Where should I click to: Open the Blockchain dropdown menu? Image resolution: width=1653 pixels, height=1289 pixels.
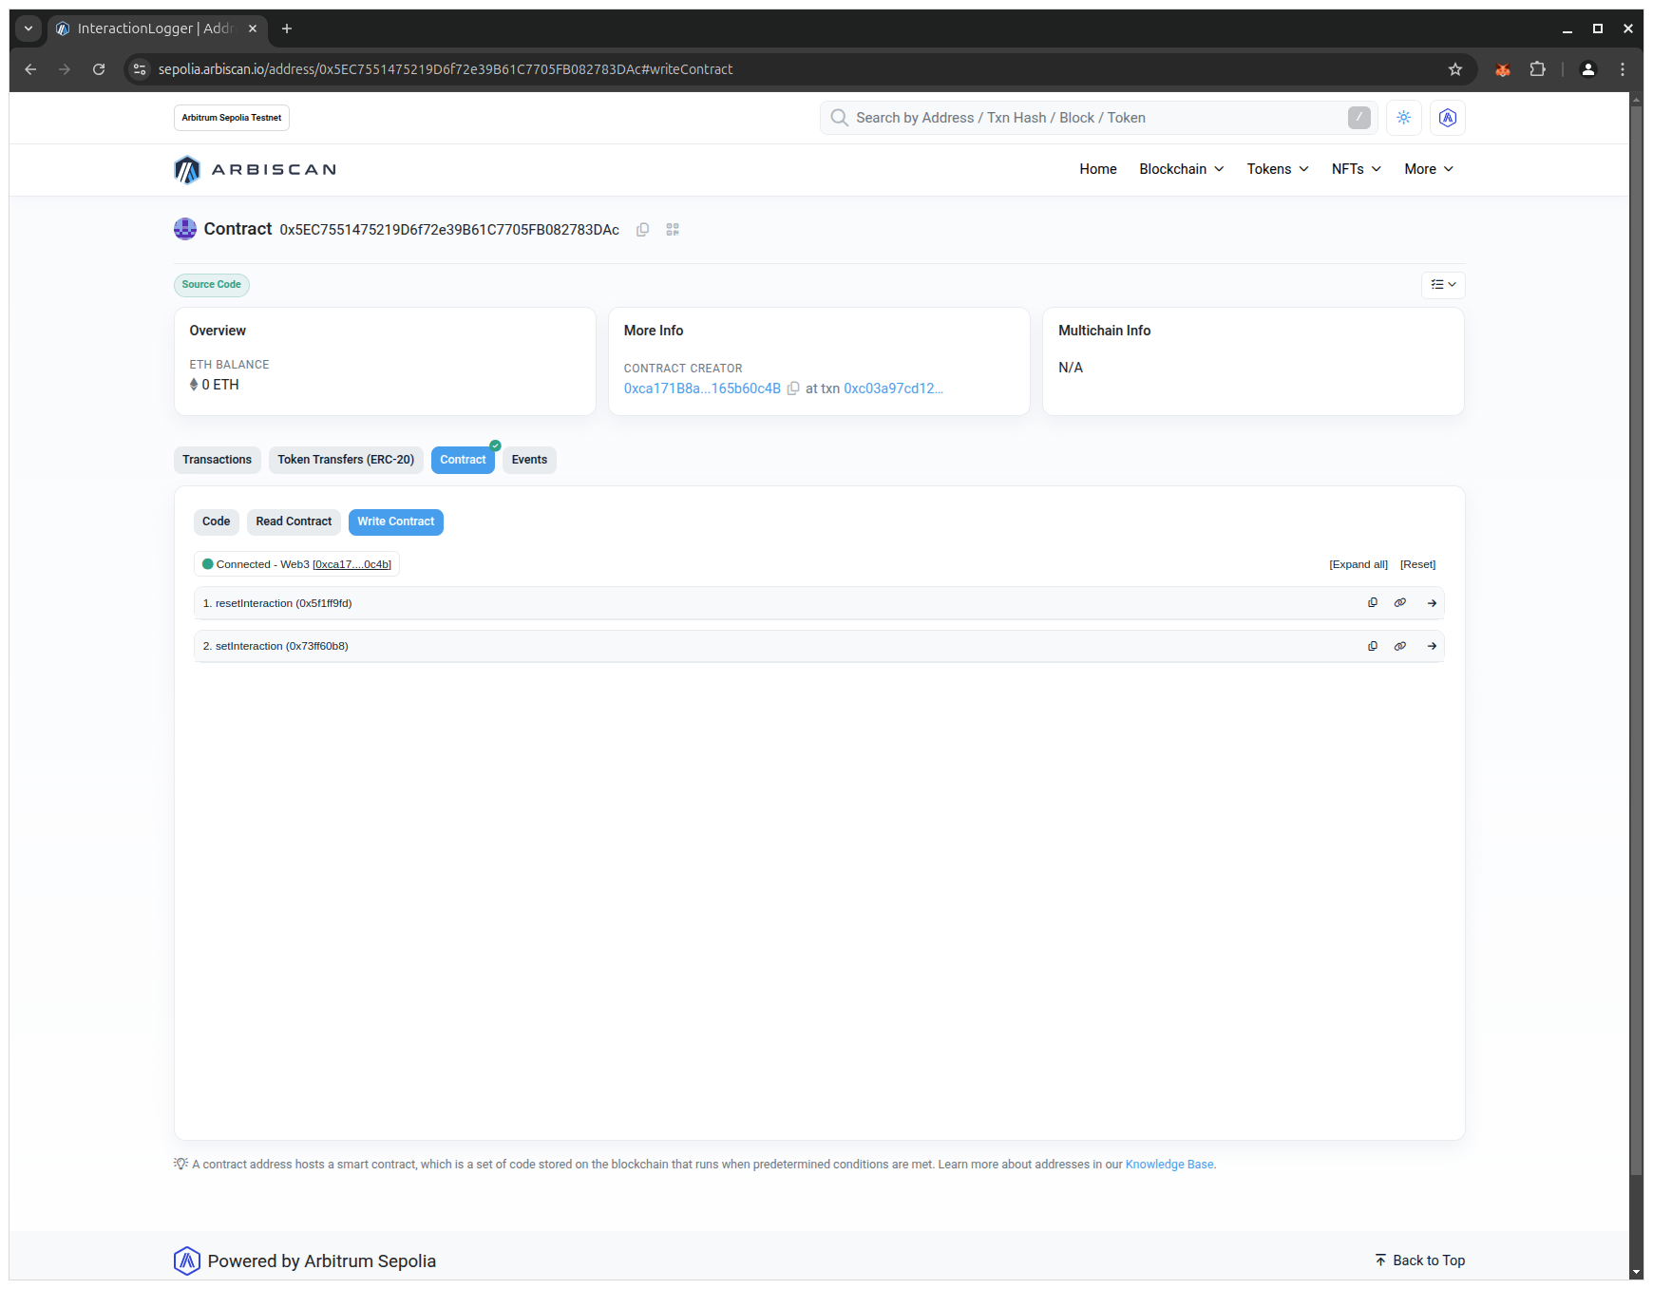click(1181, 169)
